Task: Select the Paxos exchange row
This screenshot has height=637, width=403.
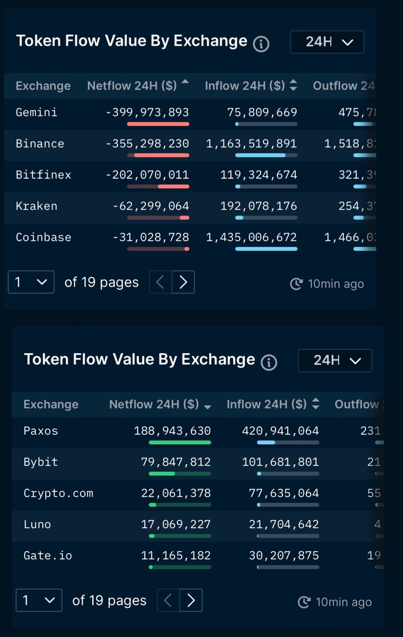Action: click(x=198, y=432)
